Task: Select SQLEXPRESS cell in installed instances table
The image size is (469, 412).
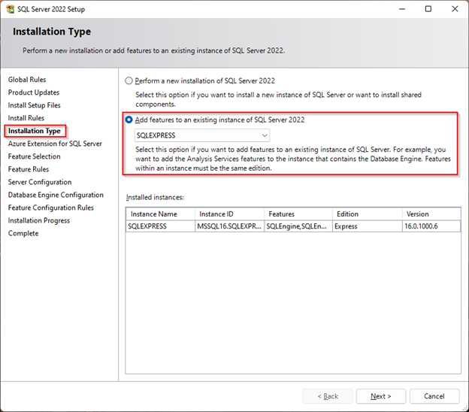Action: 161,226
